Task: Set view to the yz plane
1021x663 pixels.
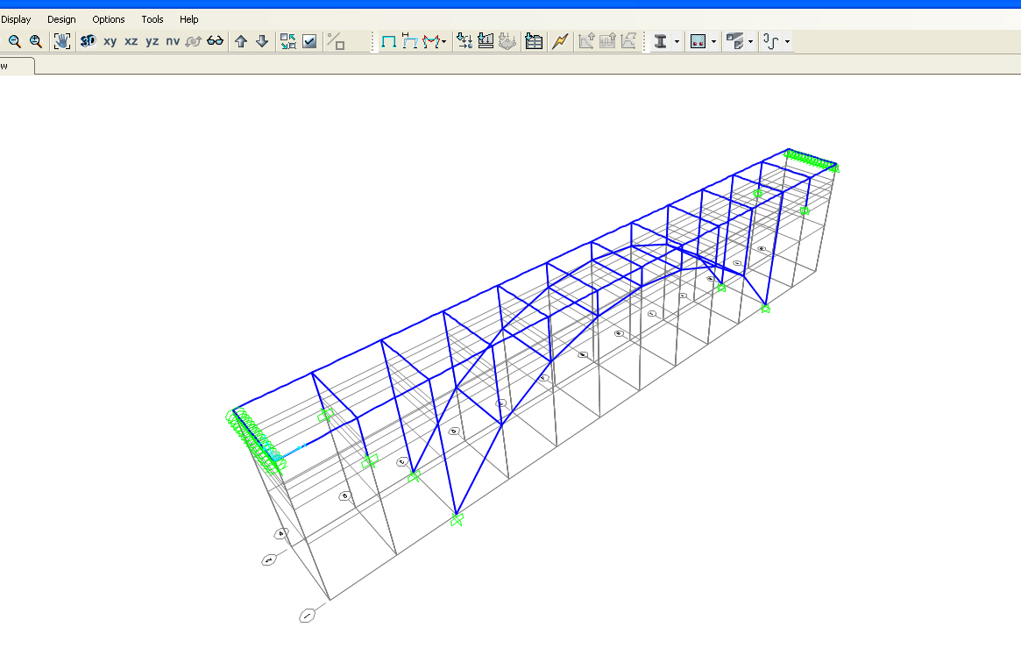Action: (x=152, y=41)
